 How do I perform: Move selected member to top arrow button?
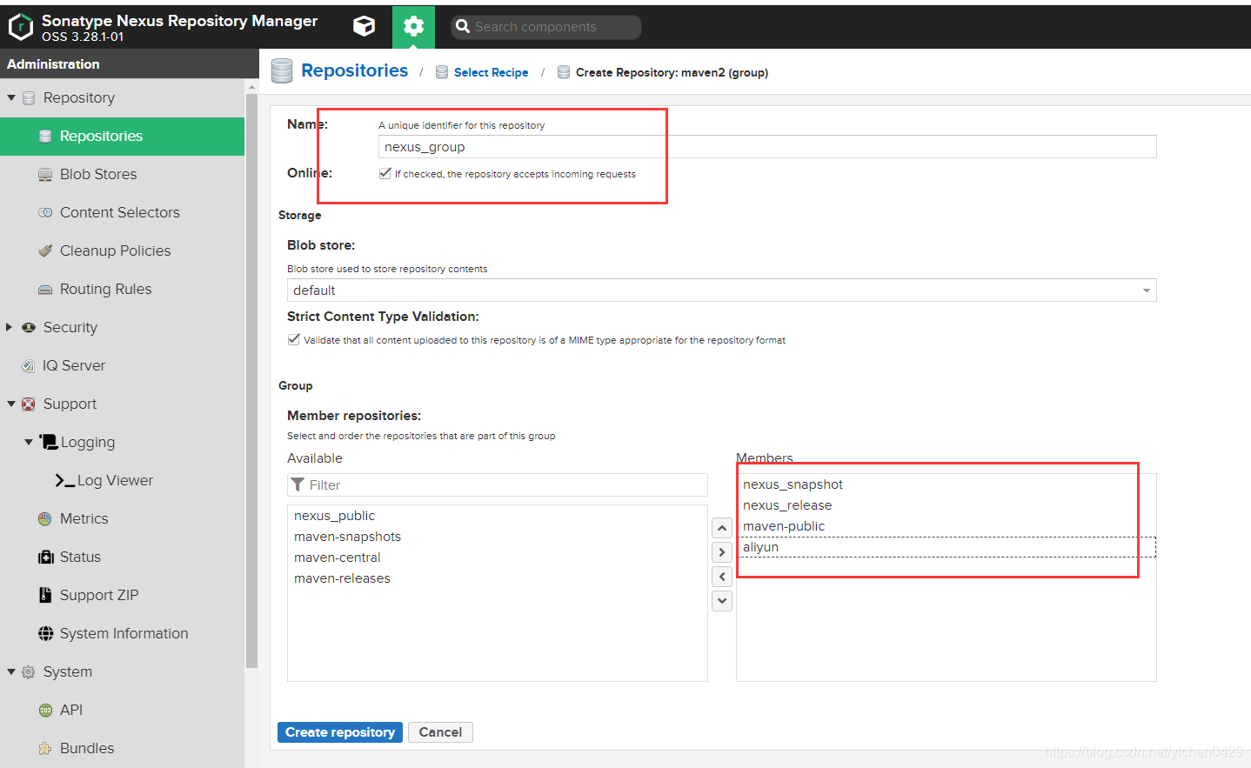coord(722,528)
